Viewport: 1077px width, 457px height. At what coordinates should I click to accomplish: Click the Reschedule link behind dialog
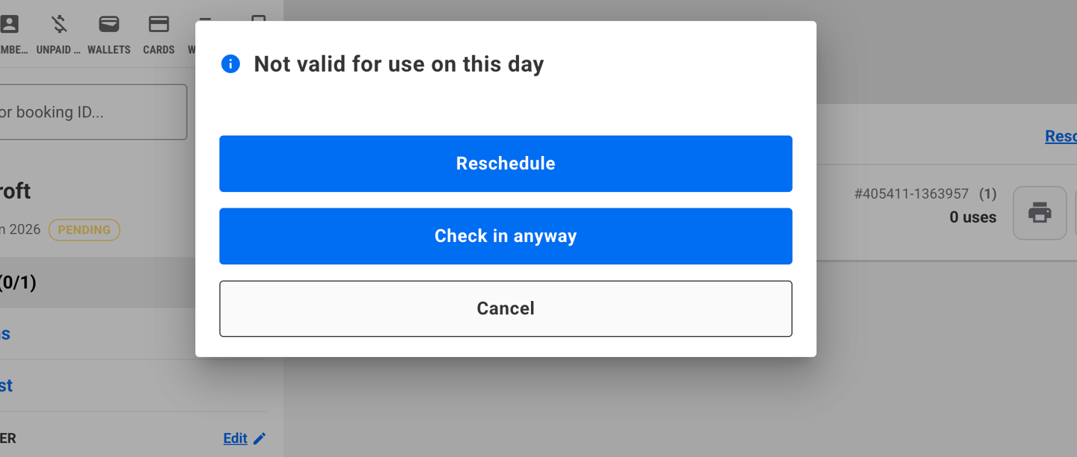coord(1061,136)
